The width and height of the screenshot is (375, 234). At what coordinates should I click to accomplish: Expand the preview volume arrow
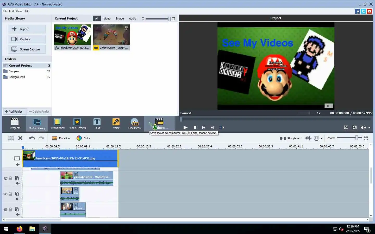[x=369, y=127]
